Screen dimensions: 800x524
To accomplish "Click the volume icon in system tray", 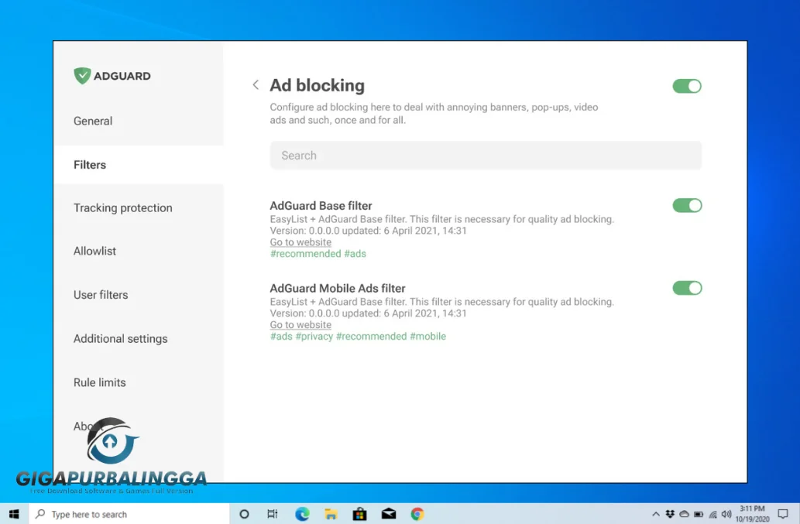I will [x=726, y=513].
